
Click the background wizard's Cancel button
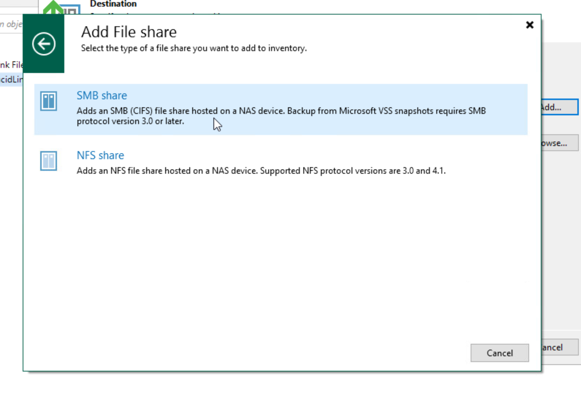point(560,347)
